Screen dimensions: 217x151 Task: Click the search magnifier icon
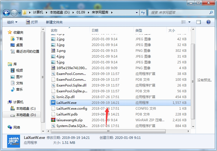point(211,12)
